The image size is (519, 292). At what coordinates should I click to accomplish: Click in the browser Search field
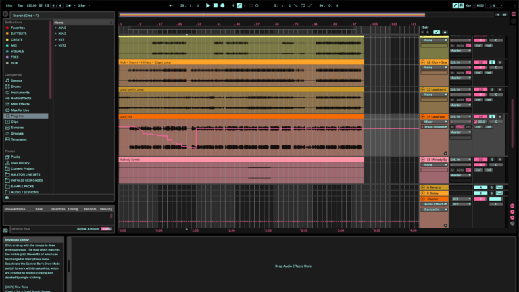(62, 16)
